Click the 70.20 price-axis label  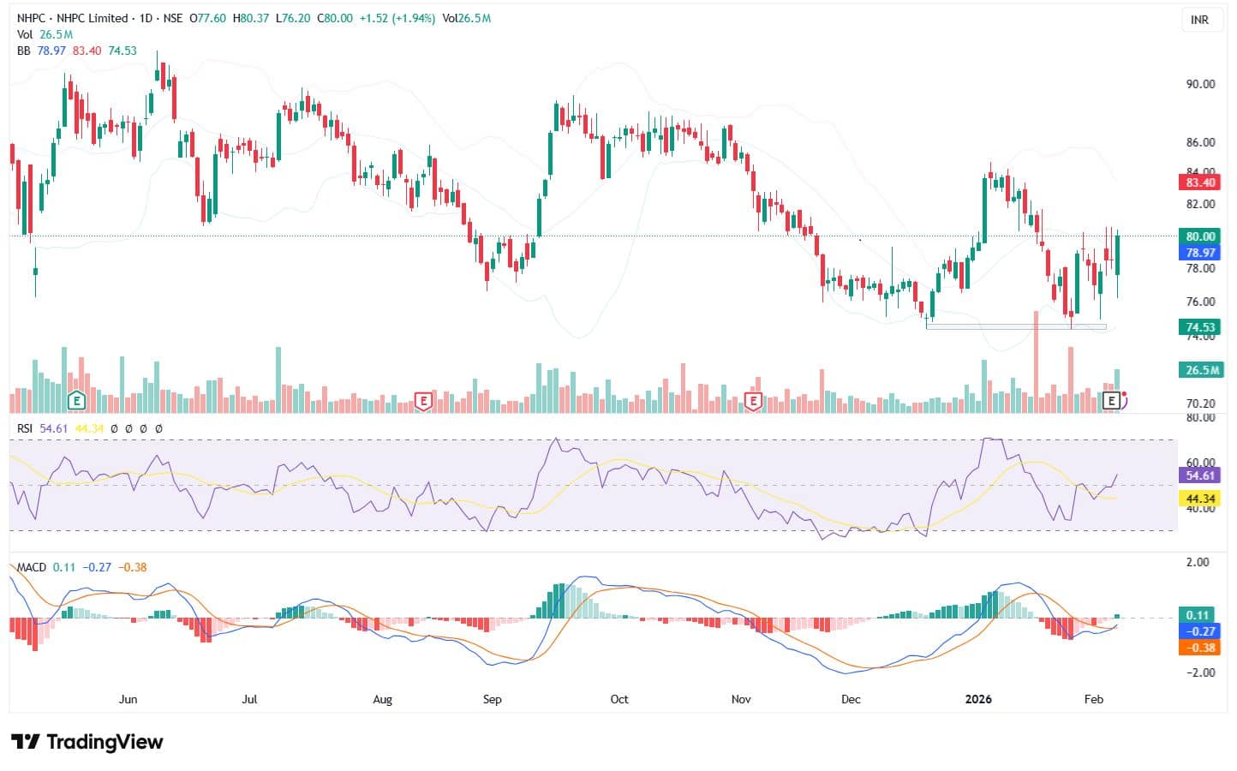point(1200,403)
